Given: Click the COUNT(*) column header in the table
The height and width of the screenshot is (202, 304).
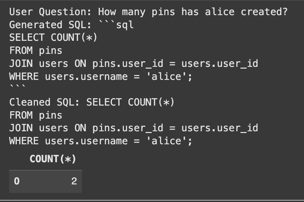Looking at the screenshot, I should pos(53,159).
